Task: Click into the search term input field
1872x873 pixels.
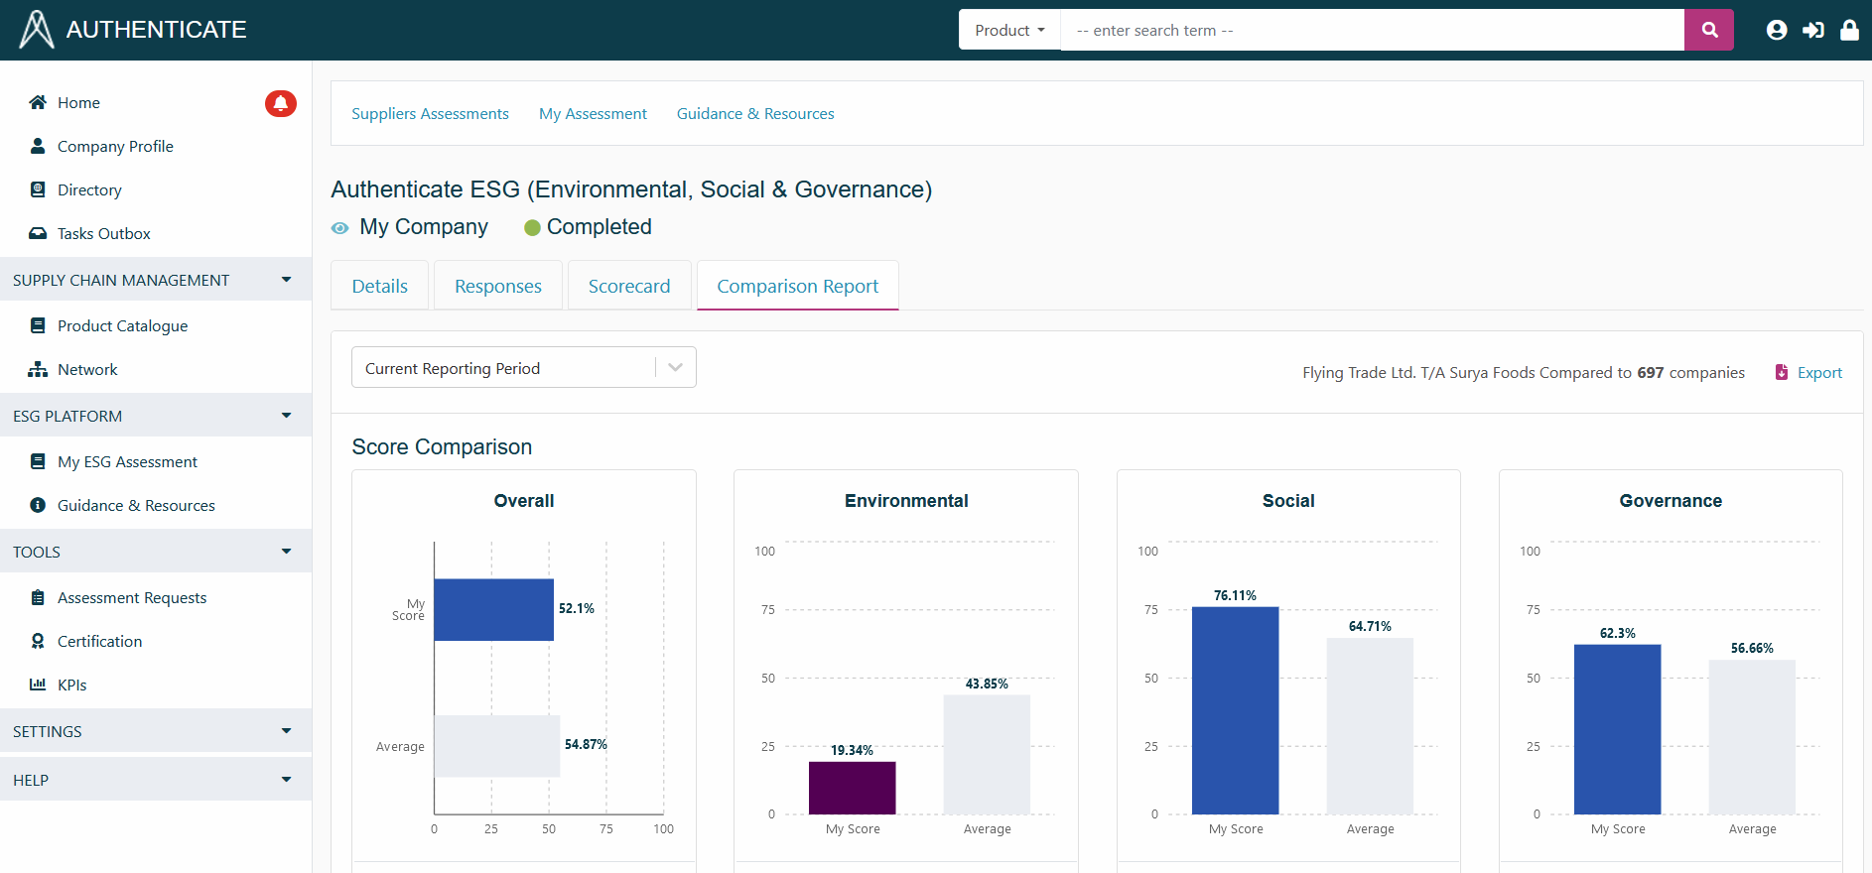Action: (1370, 31)
